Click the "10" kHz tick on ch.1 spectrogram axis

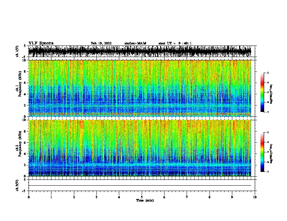[24, 60]
